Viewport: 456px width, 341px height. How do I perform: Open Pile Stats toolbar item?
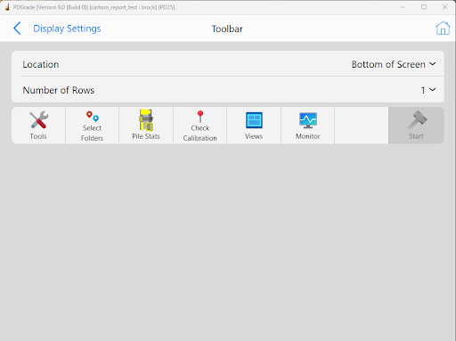(146, 126)
